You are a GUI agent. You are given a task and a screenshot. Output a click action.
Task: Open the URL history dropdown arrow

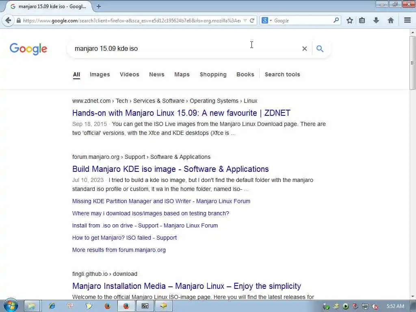pyautogui.click(x=245, y=20)
